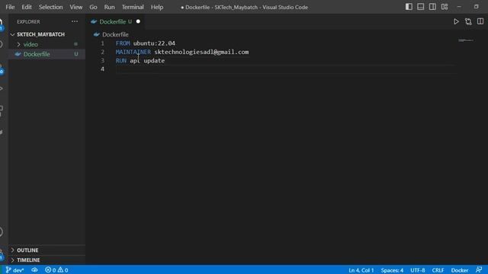Toggle primary side bar layout icon

click(409, 7)
